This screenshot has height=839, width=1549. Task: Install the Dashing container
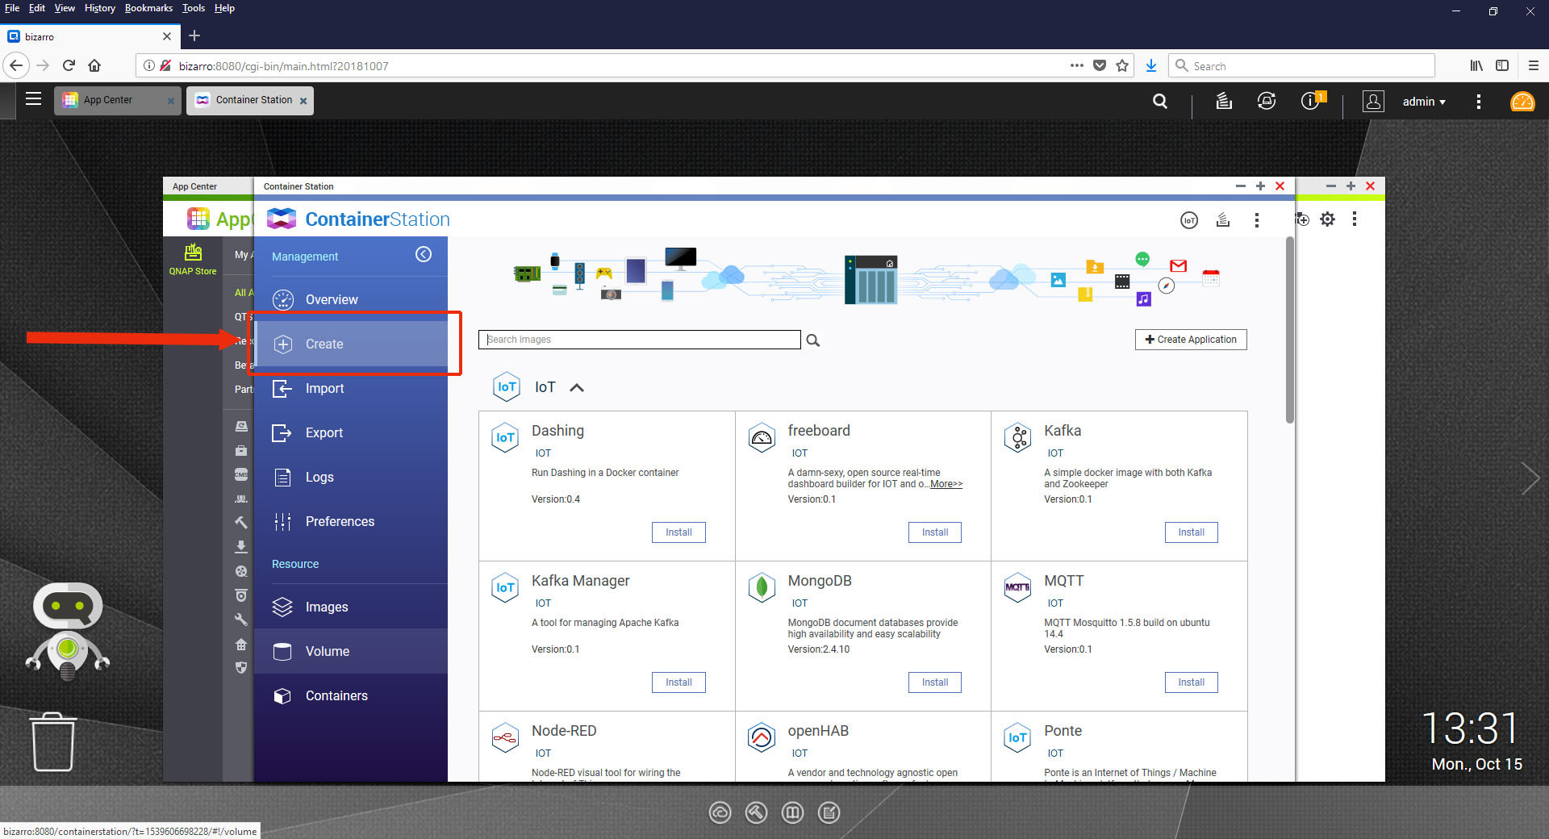(678, 532)
